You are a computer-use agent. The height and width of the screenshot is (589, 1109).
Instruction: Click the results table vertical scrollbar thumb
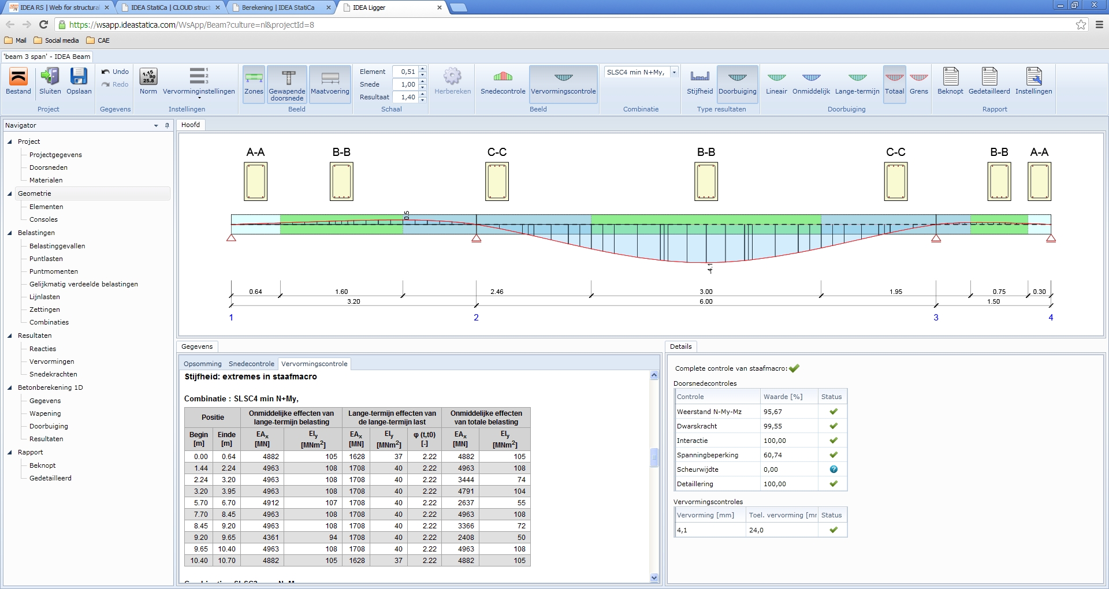point(654,457)
